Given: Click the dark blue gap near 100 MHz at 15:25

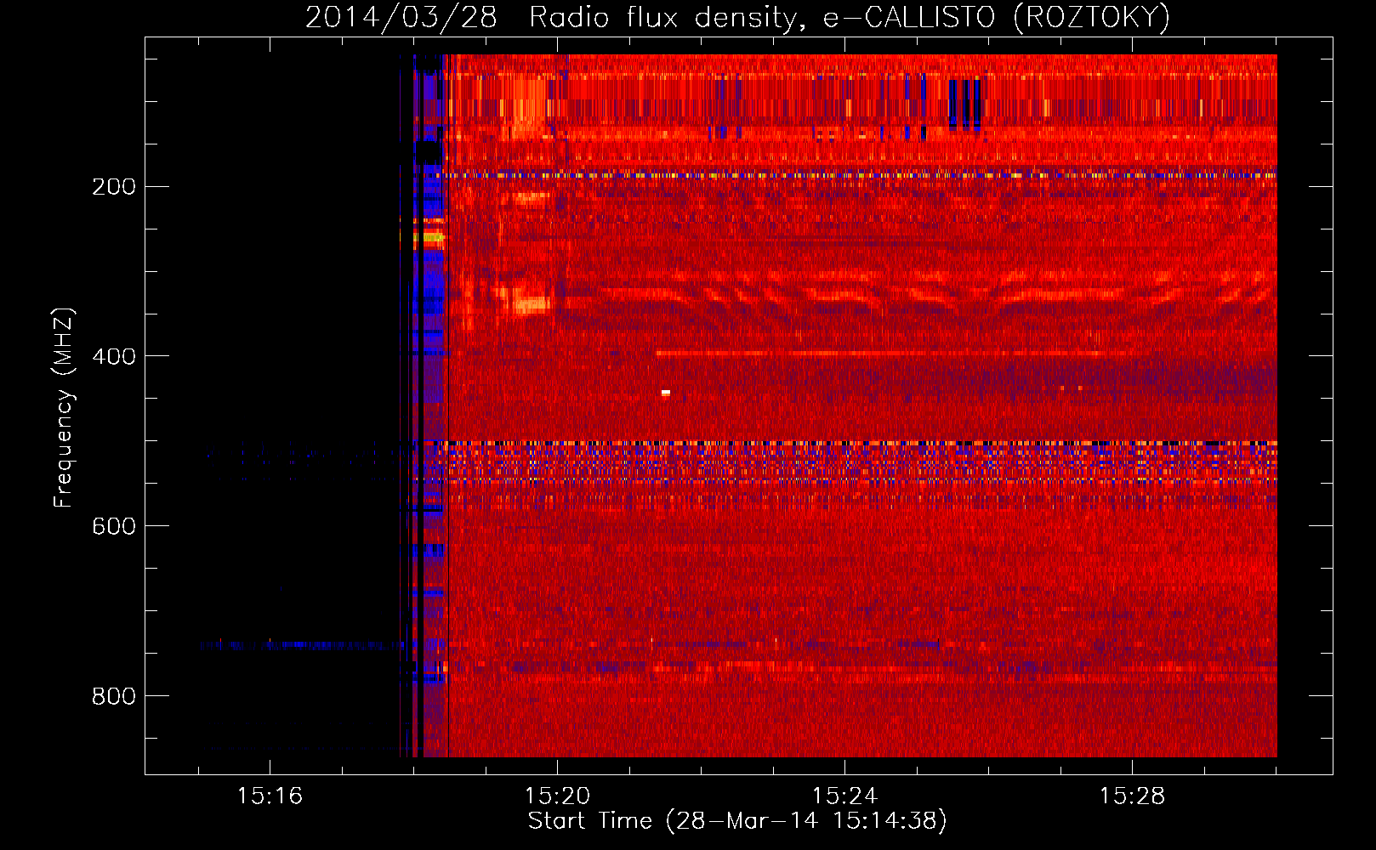Looking at the screenshot, I should click(x=964, y=104).
